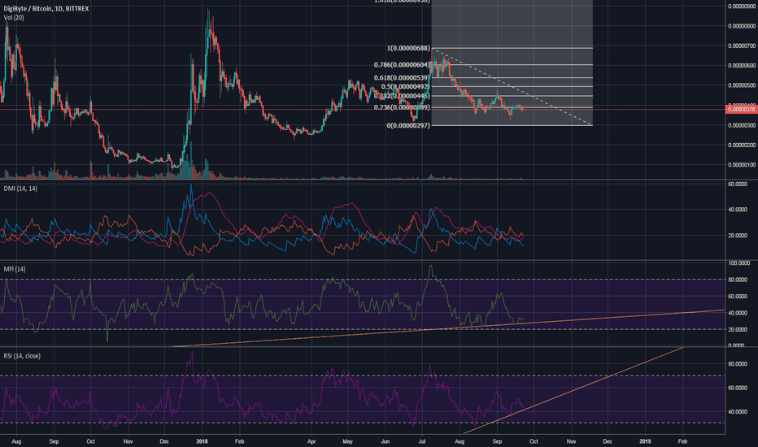This screenshot has width=758, height=447.
Task: Click the 100.0000 value on the MFI scale
Action: click(739, 263)
